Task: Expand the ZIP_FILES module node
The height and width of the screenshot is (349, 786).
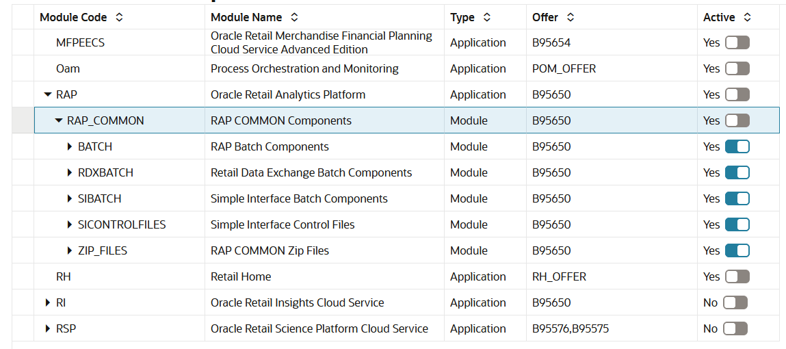Action: coord(70,250)
